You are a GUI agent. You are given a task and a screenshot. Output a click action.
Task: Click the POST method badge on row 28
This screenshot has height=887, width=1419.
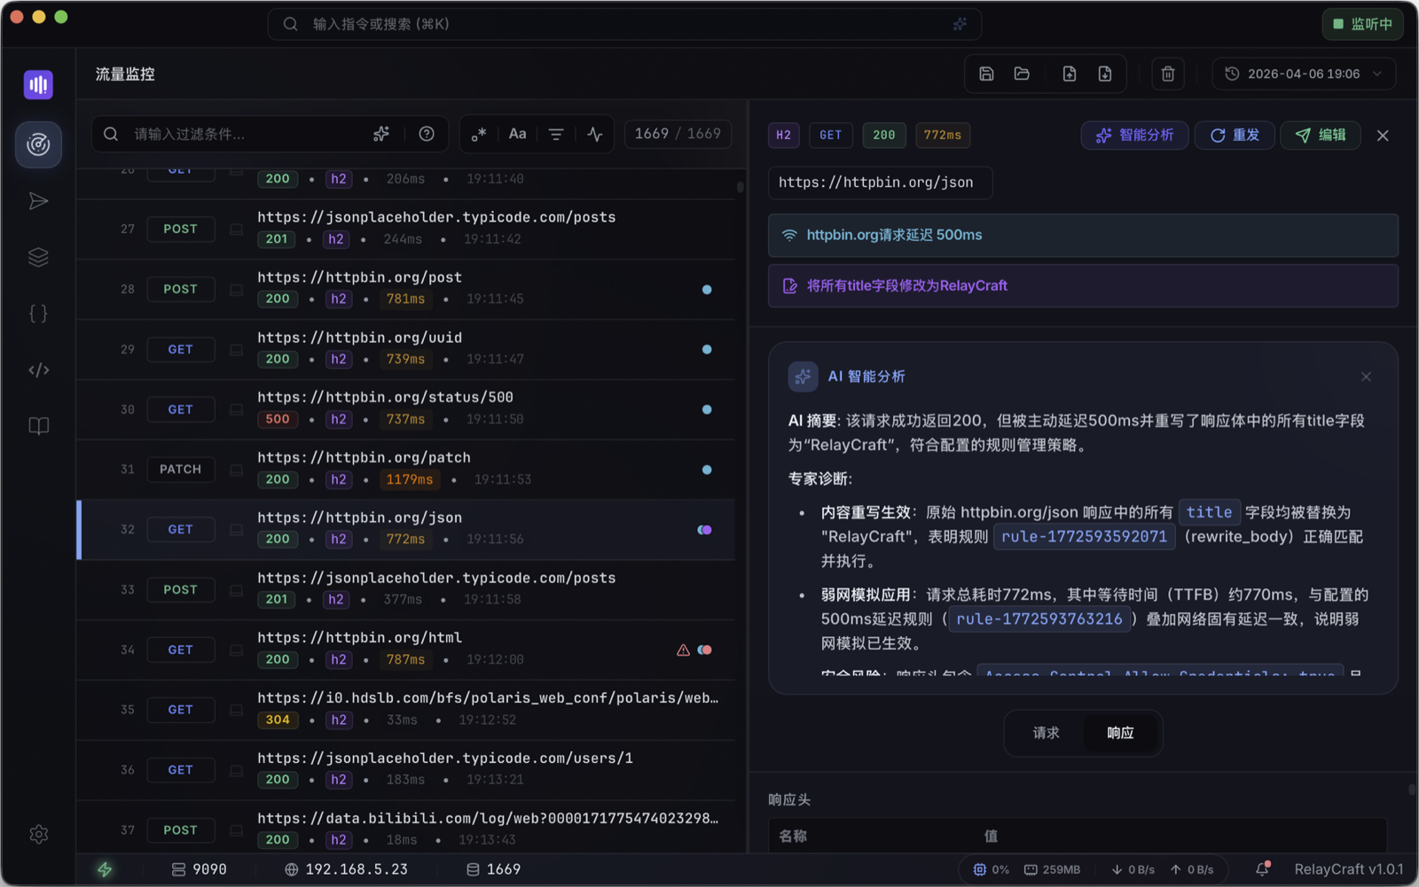tap(180, 289)
